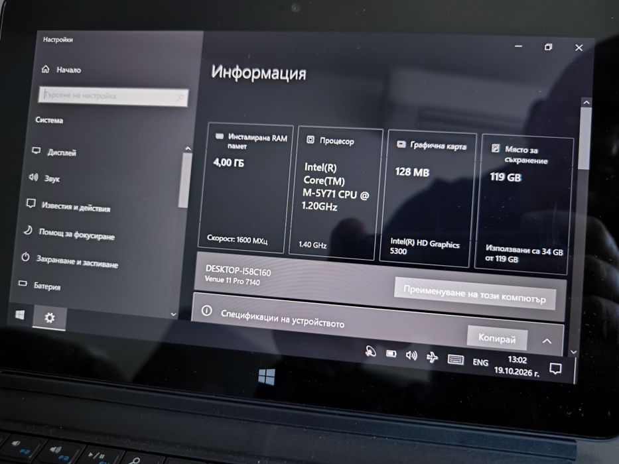Screen dimensions: 619x464
Task: Select the Процесор info card
Action: point(336,194)
